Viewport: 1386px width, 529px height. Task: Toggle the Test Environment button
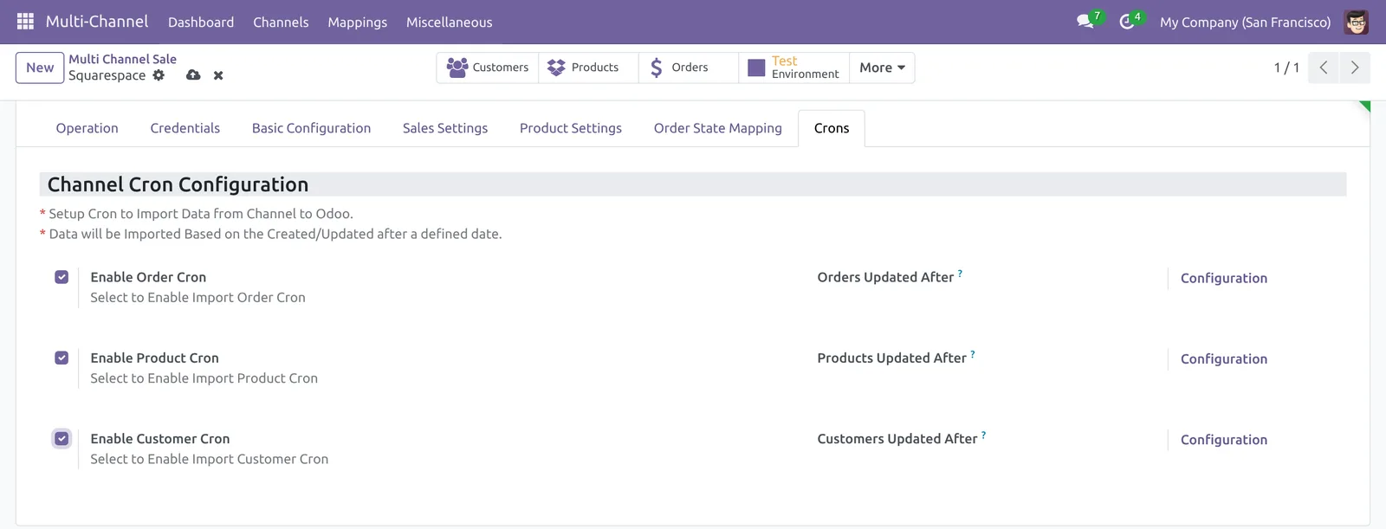[794, 68]
